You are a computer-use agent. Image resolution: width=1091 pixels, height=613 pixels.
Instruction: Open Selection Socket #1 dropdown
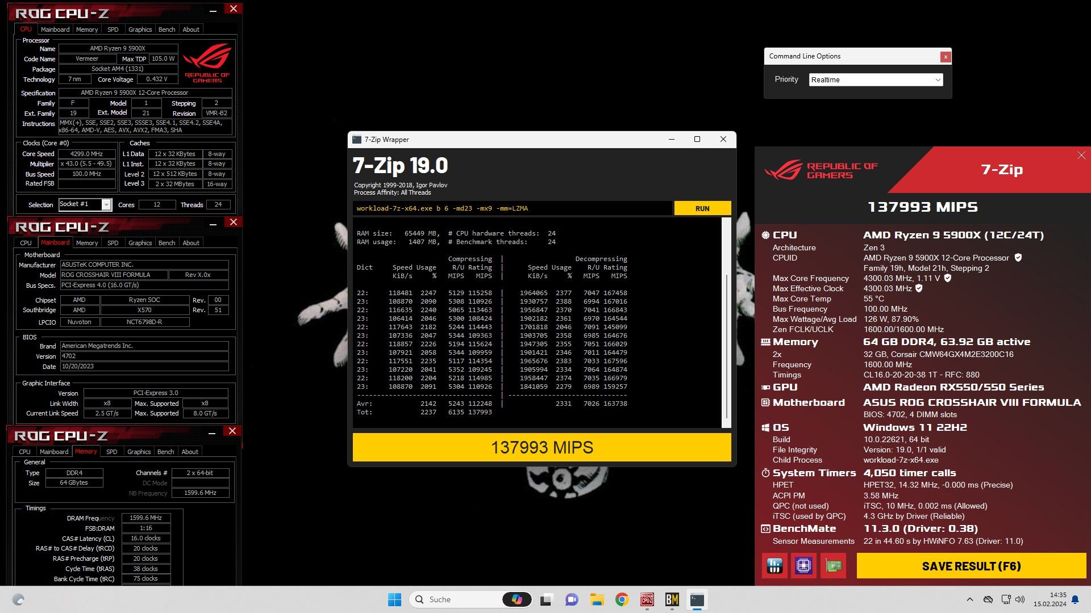[x=85, y=204]
